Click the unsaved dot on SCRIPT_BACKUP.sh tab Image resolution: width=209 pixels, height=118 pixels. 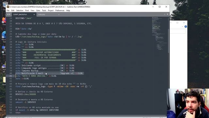(x=34, y=14)
